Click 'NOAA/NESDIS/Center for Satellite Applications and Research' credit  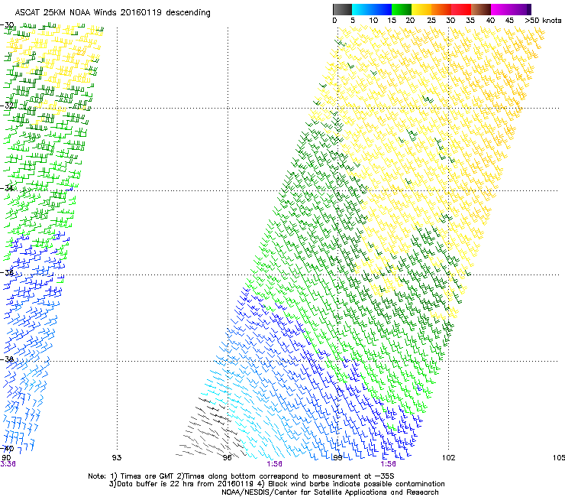[x=330, y=492]
